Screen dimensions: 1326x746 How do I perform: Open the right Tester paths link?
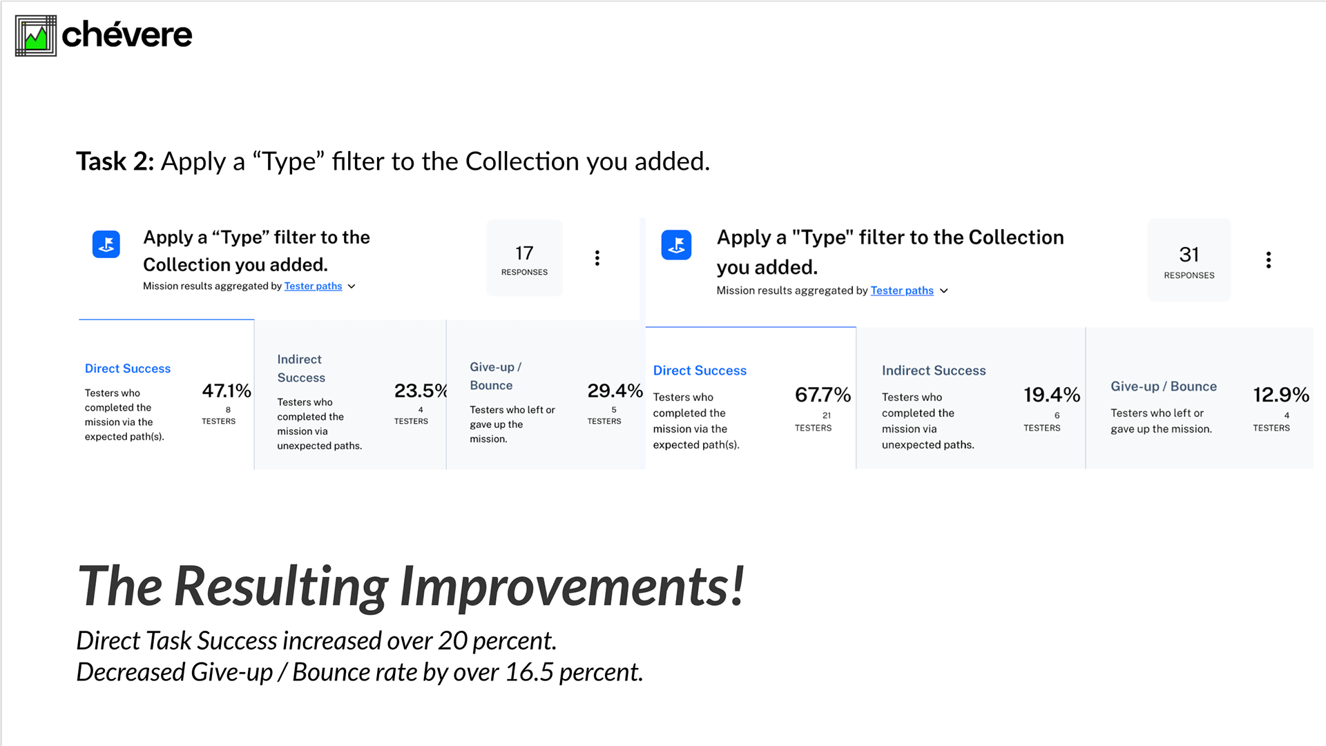902,291
